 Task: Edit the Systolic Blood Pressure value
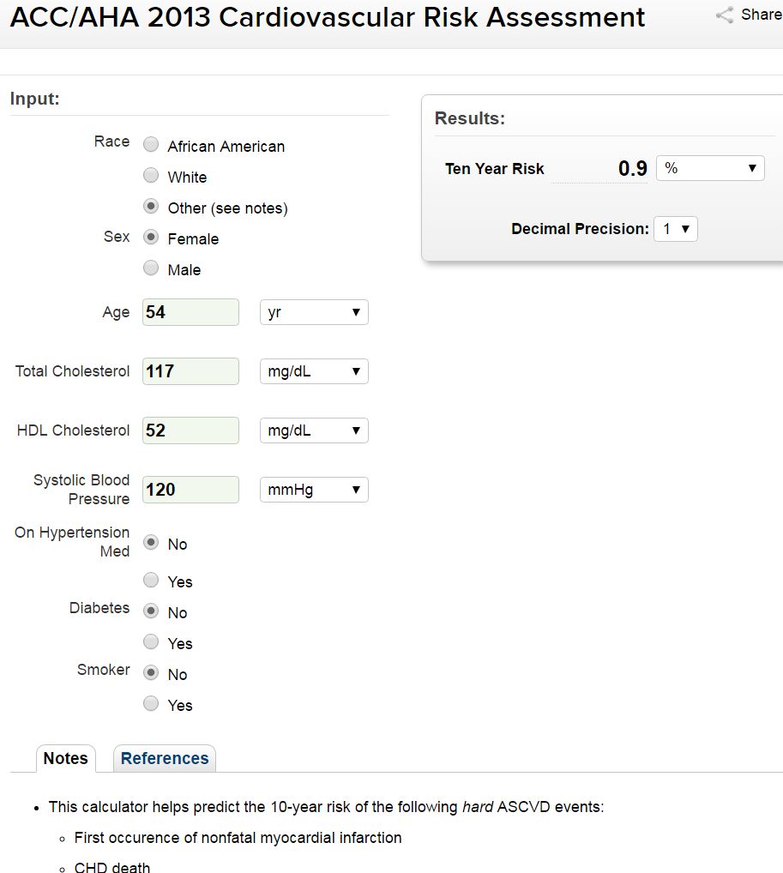[x=190, y=490]
